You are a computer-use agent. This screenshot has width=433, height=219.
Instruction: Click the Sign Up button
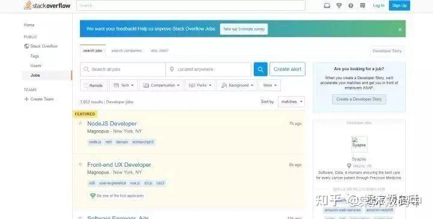pos(399,5)
